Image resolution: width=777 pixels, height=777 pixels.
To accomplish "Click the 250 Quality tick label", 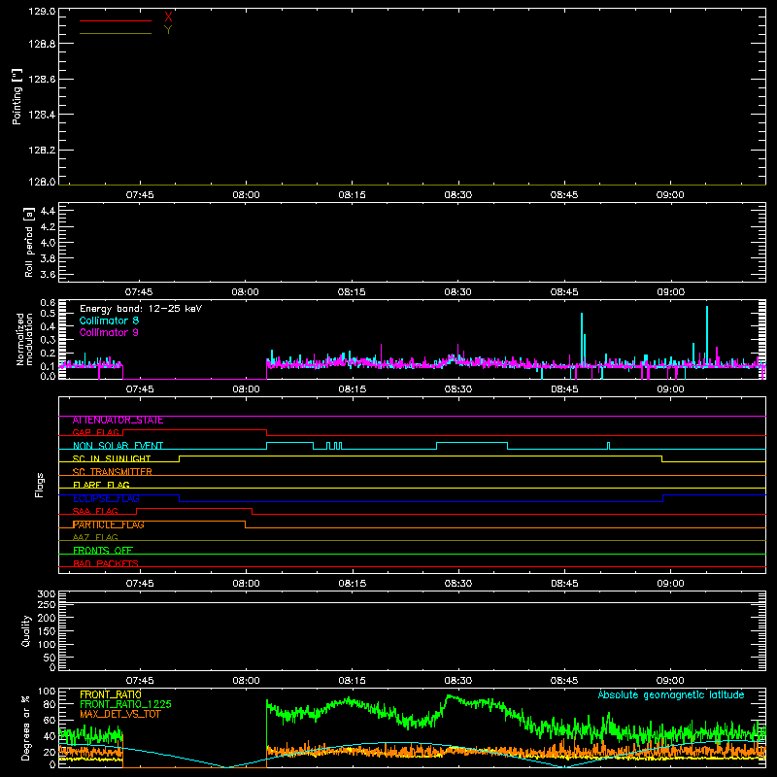I will pos(47,604).
